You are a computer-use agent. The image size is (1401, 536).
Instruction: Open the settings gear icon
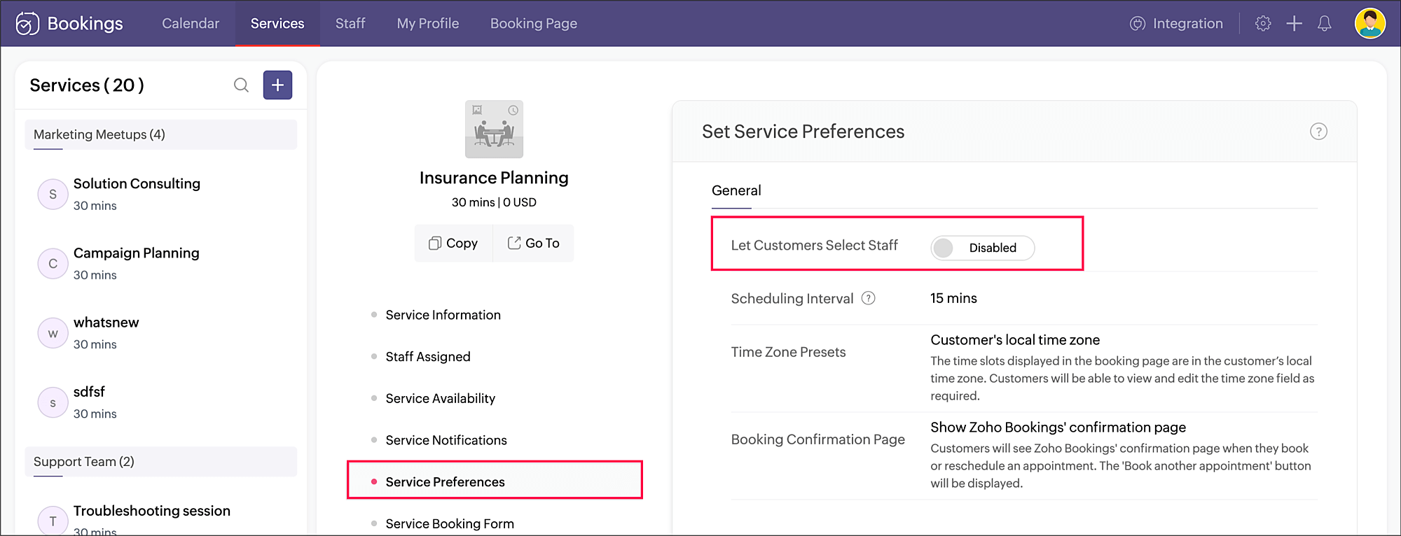tap(1263, 24)
